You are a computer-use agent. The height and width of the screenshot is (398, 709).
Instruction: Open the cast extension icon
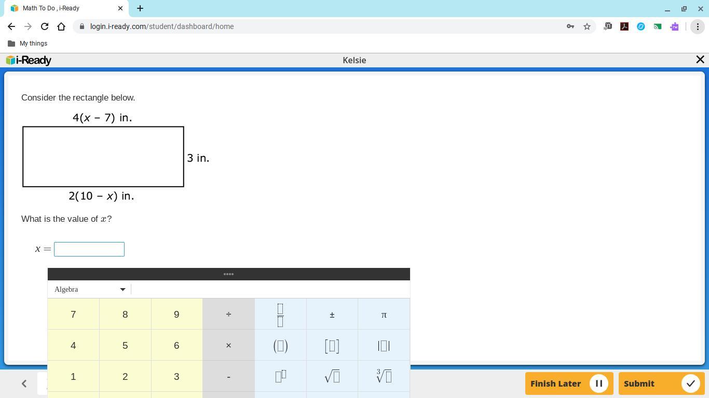click(658, 26)
